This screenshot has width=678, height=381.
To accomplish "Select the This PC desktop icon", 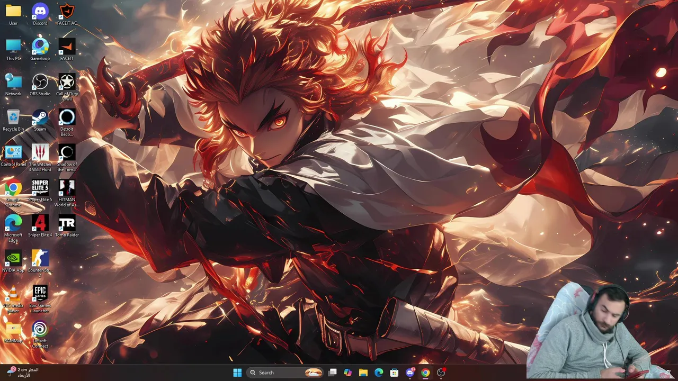I will (x=13, y=50).
